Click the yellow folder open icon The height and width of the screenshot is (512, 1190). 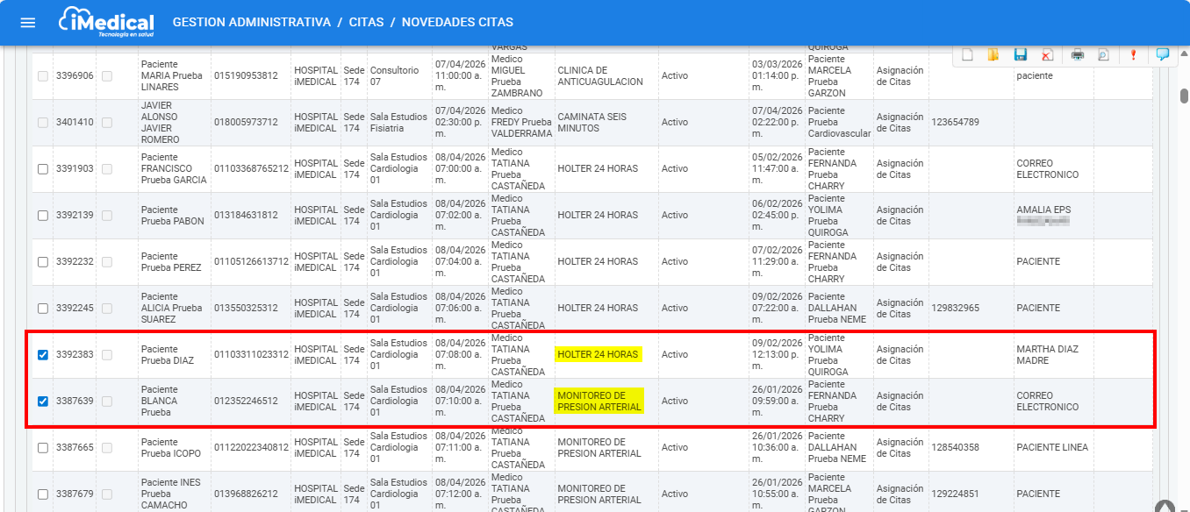[993, 55]
